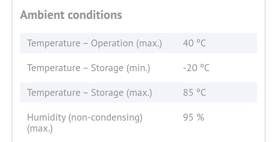
Task: Select the Temperature – Storage (min.) label
Action: 89,68
